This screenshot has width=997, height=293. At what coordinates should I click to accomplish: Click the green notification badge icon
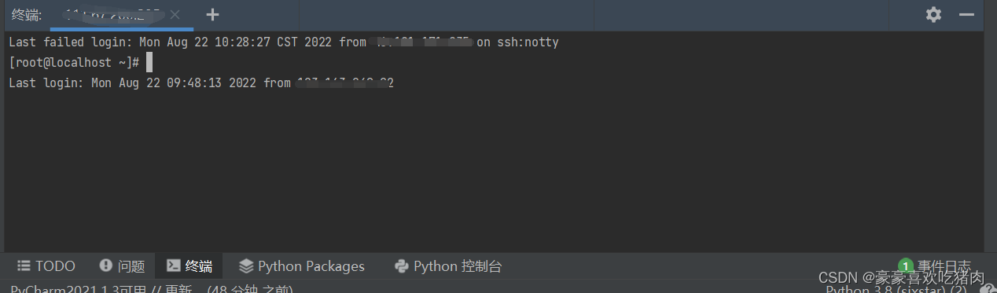click(906, 266)
